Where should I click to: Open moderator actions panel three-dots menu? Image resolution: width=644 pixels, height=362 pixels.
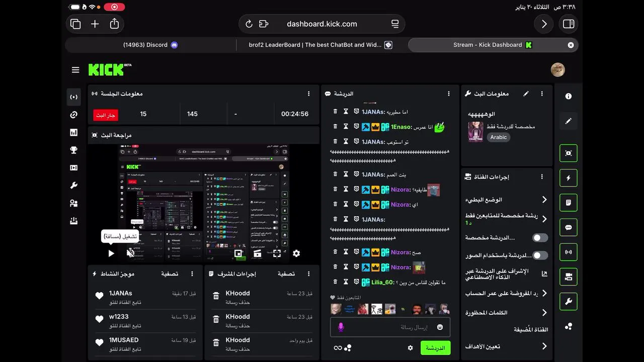click(x=308, y=274)
